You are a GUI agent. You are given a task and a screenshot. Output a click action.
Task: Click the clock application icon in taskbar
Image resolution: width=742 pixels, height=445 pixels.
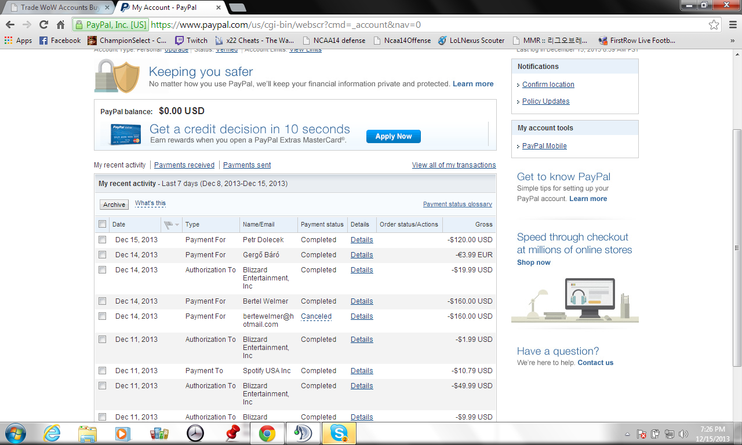(195, 433)
